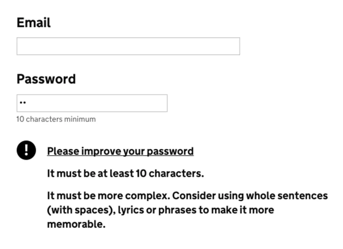This screenshot has height=249, width=343.
Task: Click 'It must be at least 10 characters' message
Action: pyautogui.click(x=125, y=173)
